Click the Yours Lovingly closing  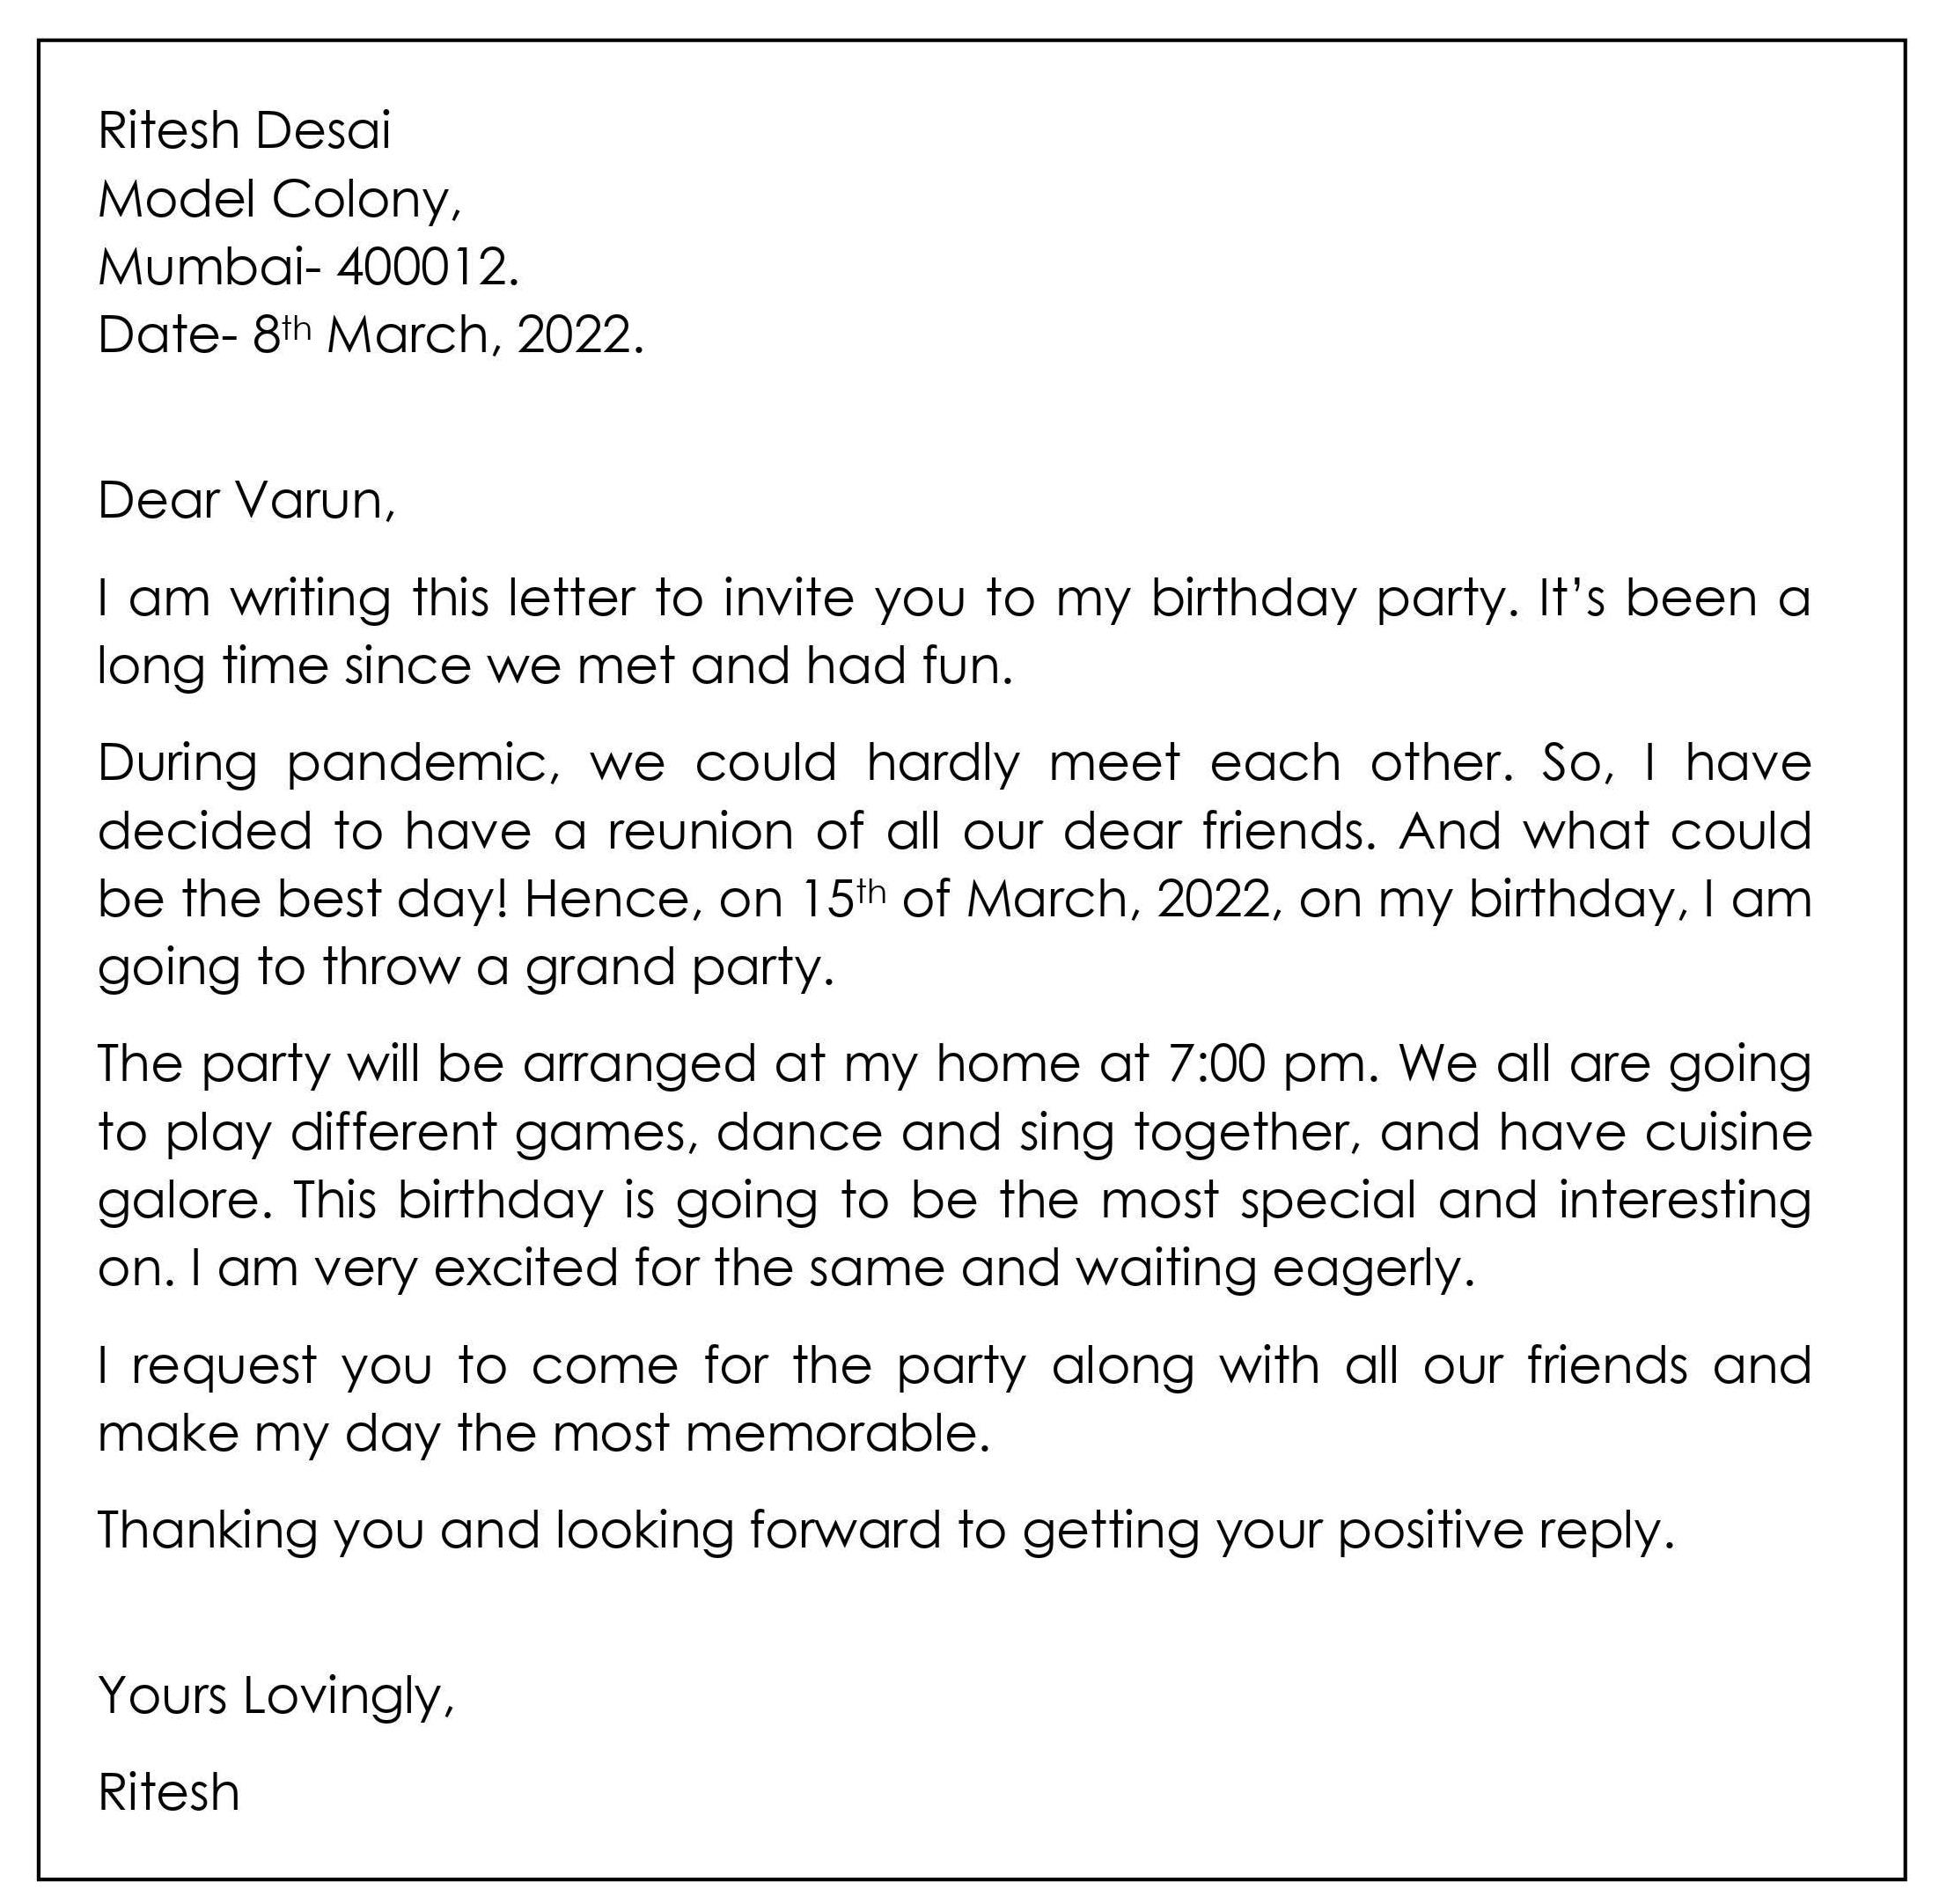pos(276,1695)
